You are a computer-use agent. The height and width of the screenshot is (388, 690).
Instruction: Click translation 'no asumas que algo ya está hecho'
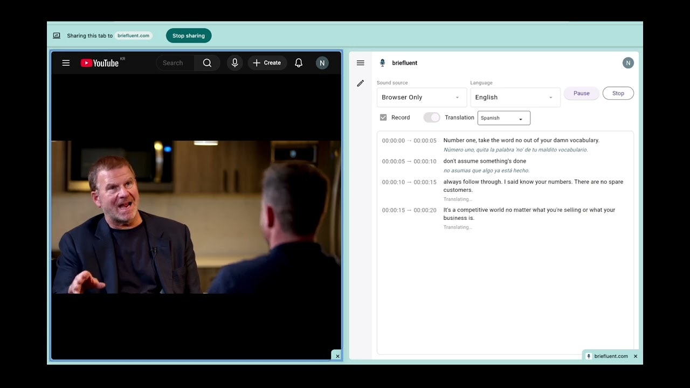tap(486, 170)
